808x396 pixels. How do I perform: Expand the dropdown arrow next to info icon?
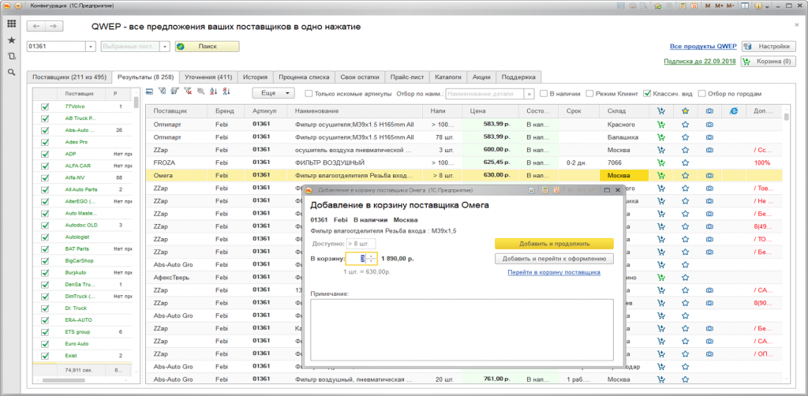(767, 6)
